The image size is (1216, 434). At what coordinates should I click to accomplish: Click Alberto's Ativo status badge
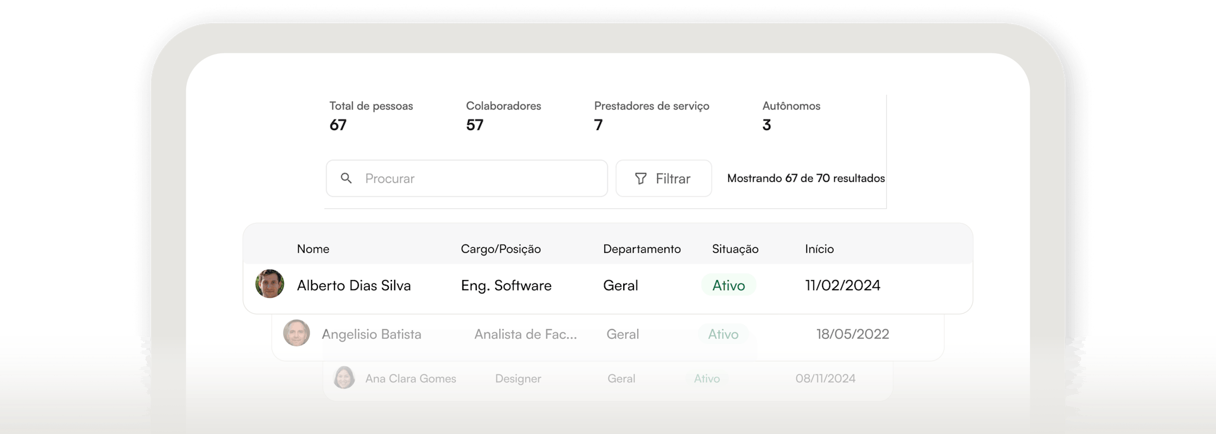click(728, 286)
